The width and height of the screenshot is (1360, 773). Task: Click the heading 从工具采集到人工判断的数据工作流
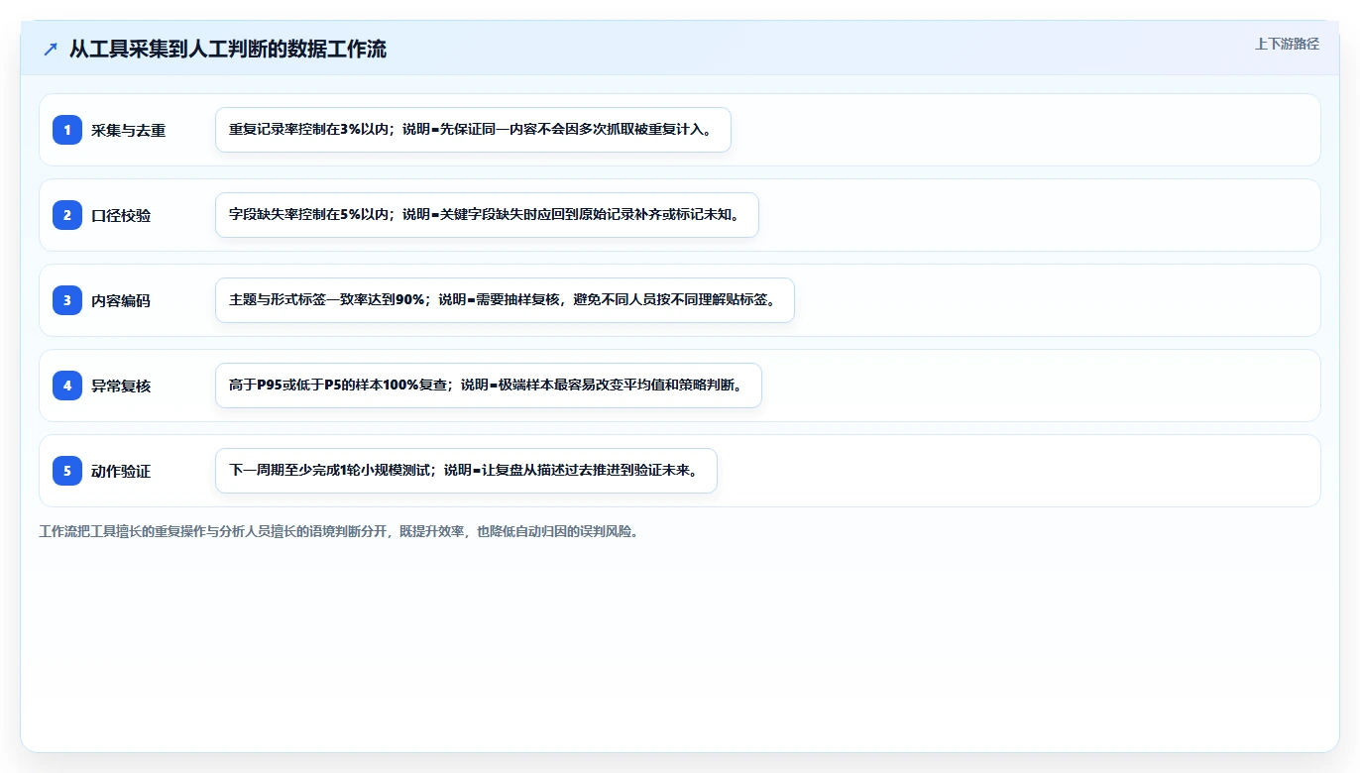tap(228, 50)
